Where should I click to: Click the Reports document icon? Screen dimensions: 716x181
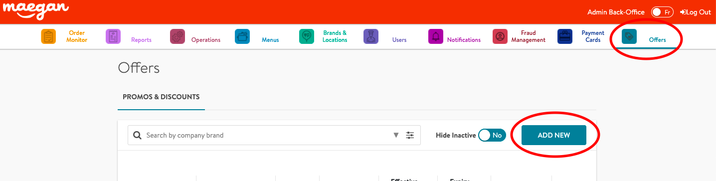[x=113, y=36]
